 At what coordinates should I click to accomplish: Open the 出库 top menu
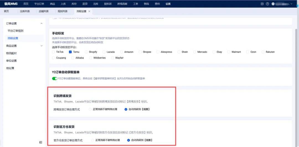pos(96,4)
